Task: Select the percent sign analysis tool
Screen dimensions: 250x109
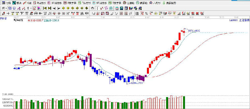Action: (146, 13)
